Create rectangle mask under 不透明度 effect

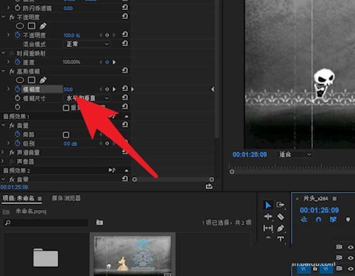tap(31, 26)
